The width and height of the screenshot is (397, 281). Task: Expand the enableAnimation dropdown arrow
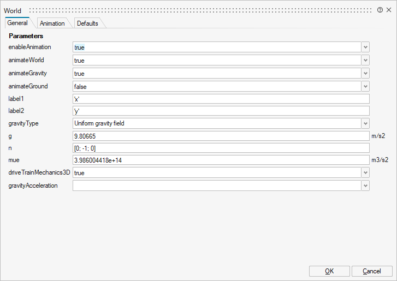(x=365, y=47)
